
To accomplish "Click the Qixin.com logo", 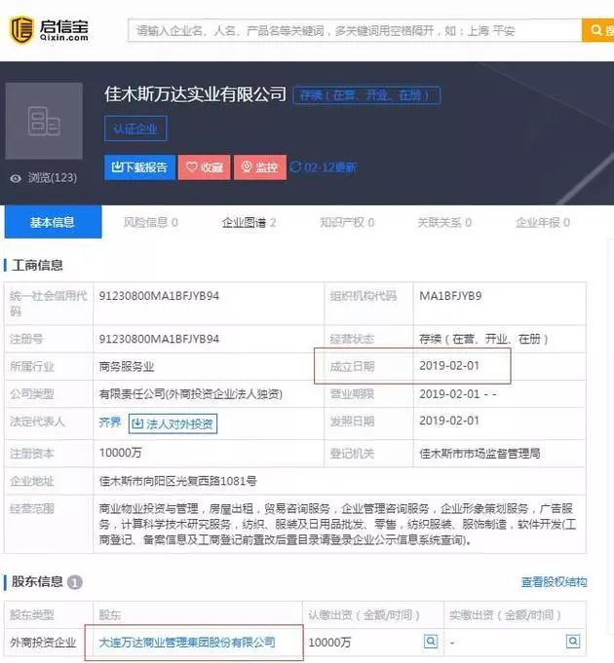I will click(49, 29).
